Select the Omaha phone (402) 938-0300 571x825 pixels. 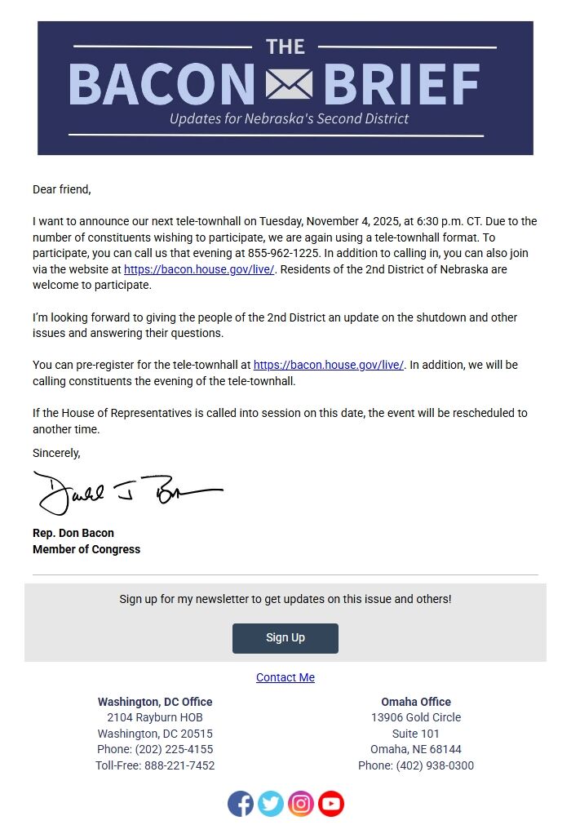click(416, 765)
